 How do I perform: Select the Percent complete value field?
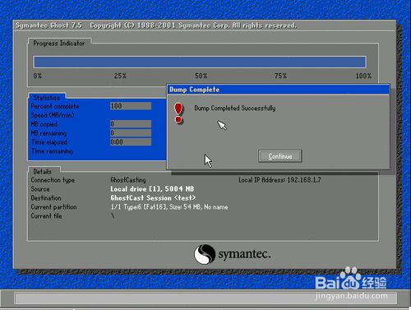[x=131, y=106]
